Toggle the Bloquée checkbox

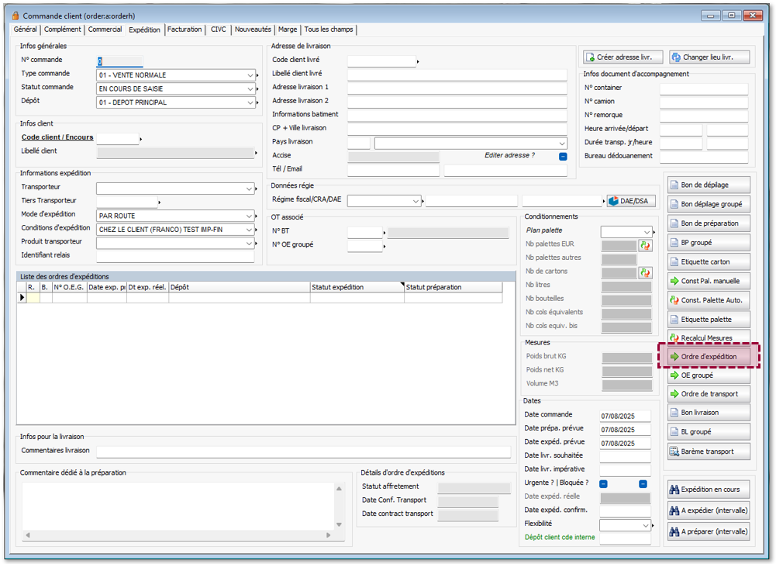click(643, 483)
